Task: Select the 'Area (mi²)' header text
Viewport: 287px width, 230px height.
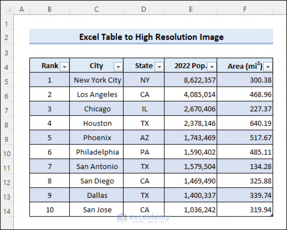Action: pyautogui.click(x=245, y=66)
